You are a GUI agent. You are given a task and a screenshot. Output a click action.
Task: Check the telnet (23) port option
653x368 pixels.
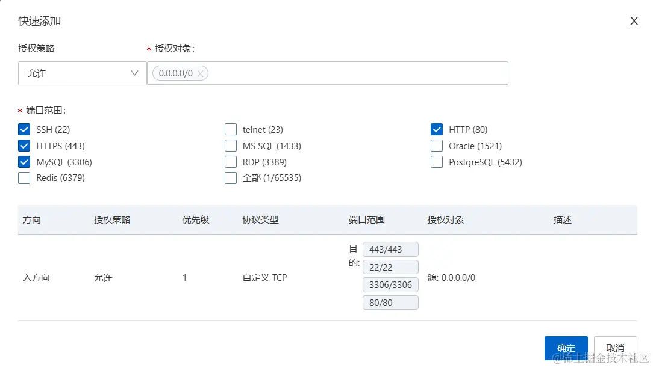231,129
